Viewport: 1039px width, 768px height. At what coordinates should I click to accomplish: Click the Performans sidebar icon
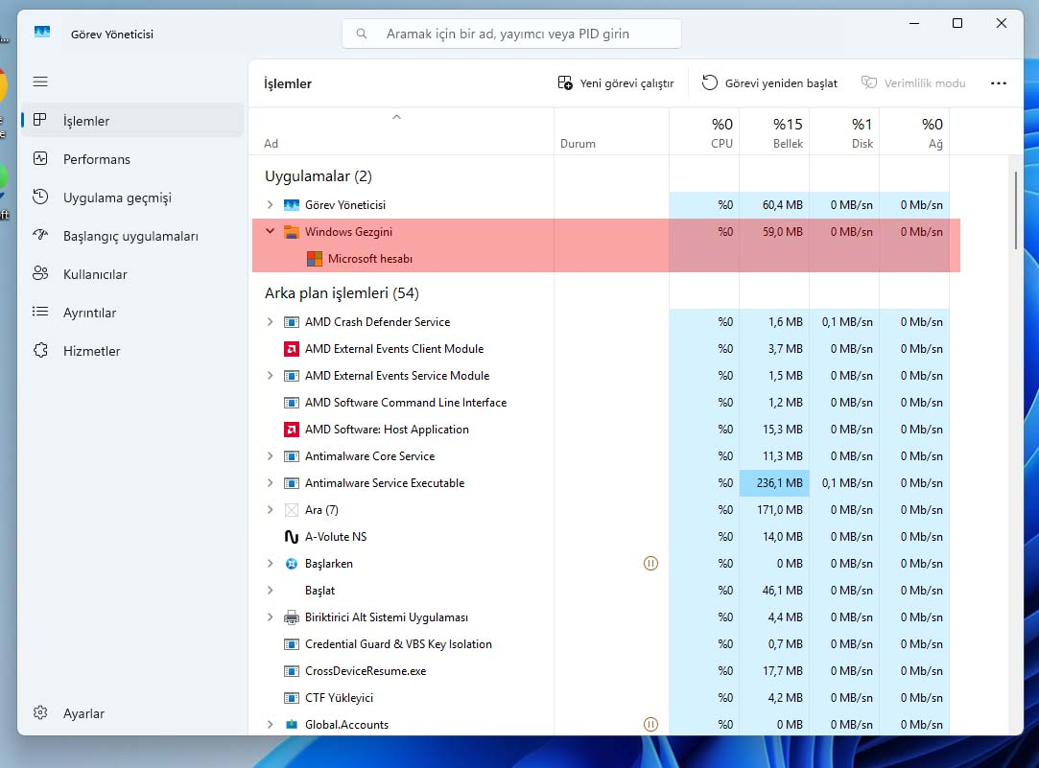click(40, 158)
